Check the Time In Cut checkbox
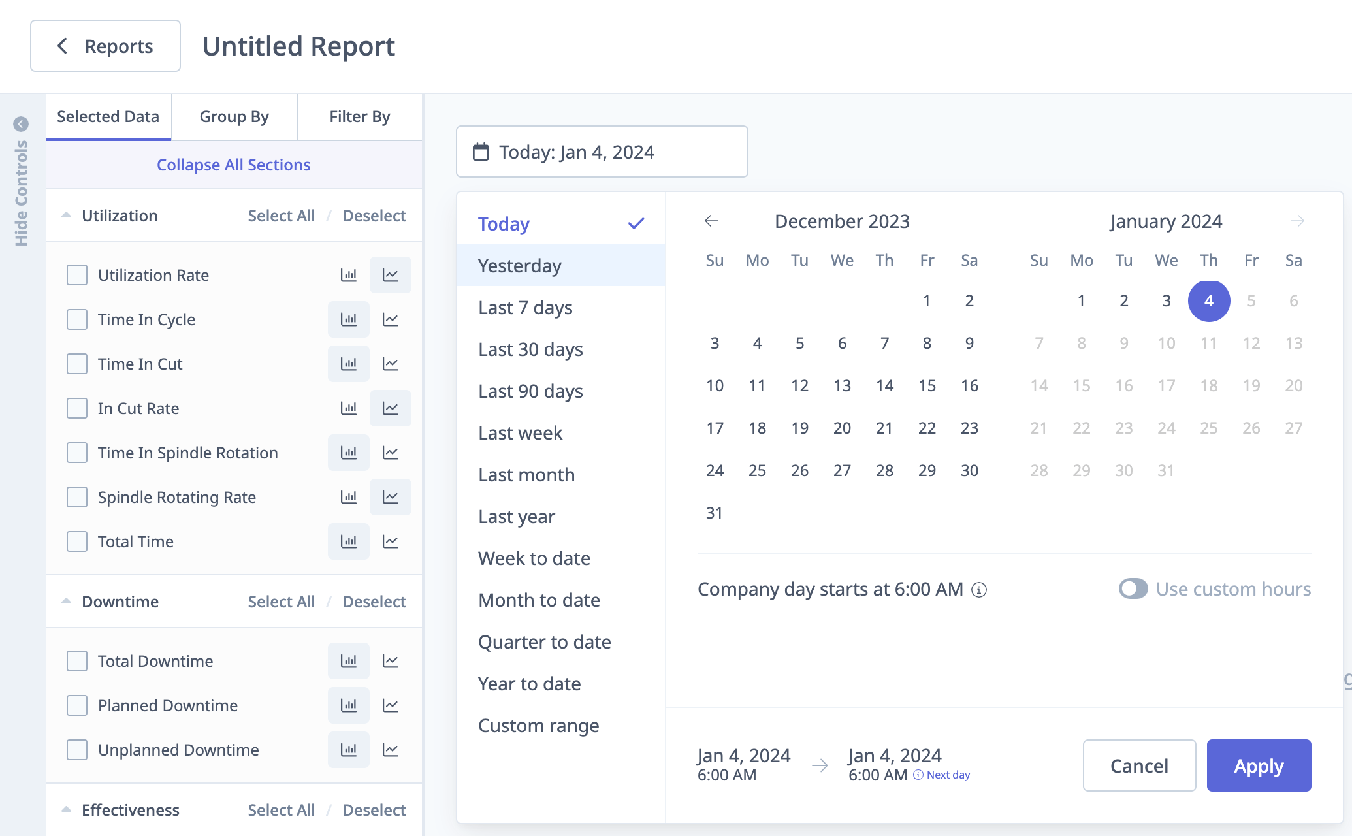Viewport: 1352px width, 836px height. pos(77,364)
